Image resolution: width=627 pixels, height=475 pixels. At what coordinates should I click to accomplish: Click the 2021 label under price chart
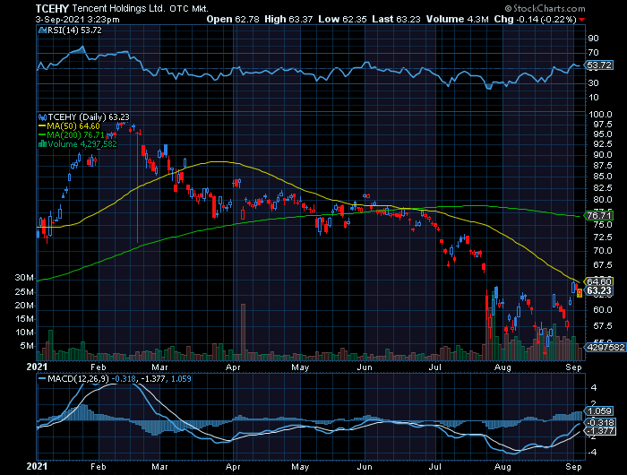(x=37, y=367)
